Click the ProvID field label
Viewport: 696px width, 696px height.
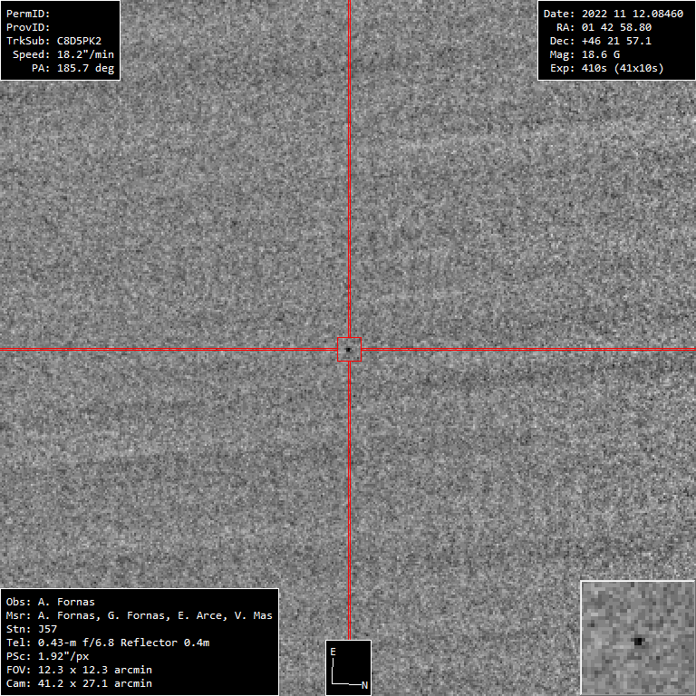28,27
